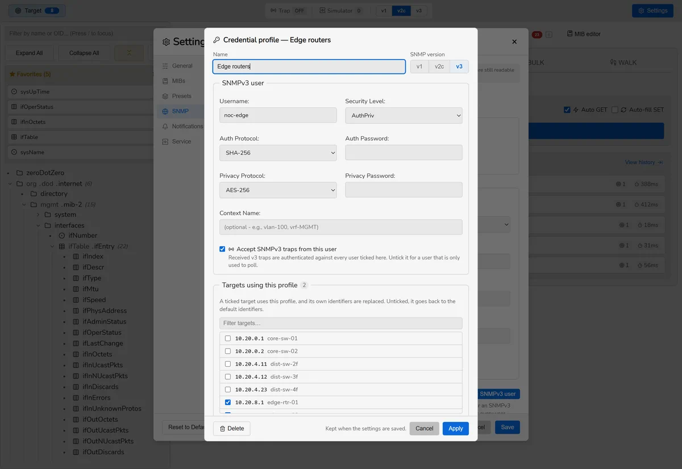Viewport: 682px width, 469px height.
Task: Click the book icon beside MIBs
Action: [x=165, y=81]
